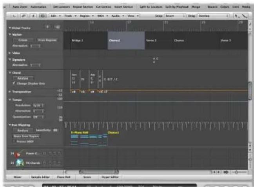Viewport: 254px width, 187px height.
Task: Open the Tempo Quantization dropdown
Action: point(38,117)
